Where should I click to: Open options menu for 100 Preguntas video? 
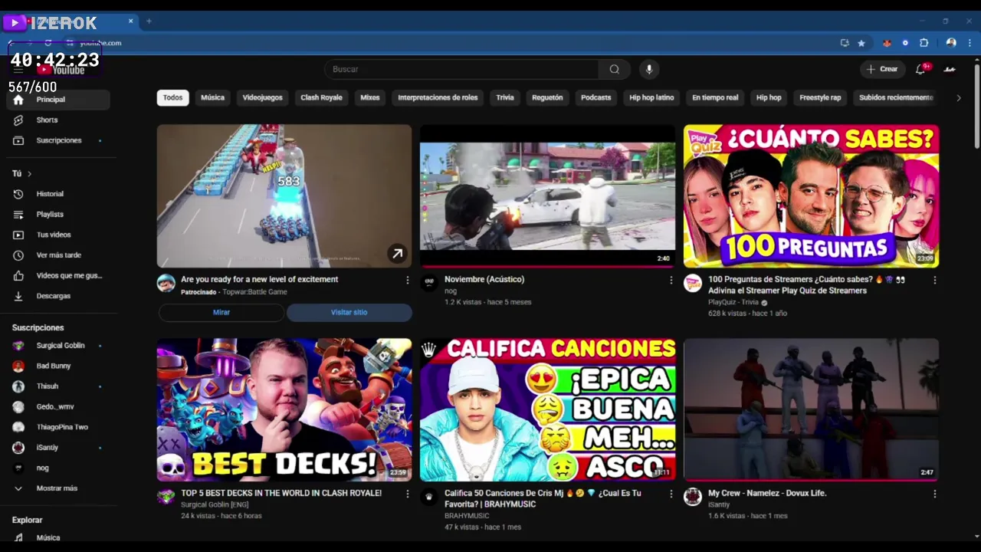[x=934, y=281]
